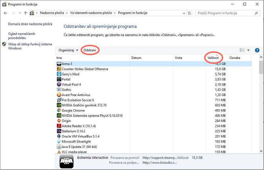Click the NVIDIA PhysX icon
The image size is (264, 170).
pyautogui.click(x=59, y=115)
